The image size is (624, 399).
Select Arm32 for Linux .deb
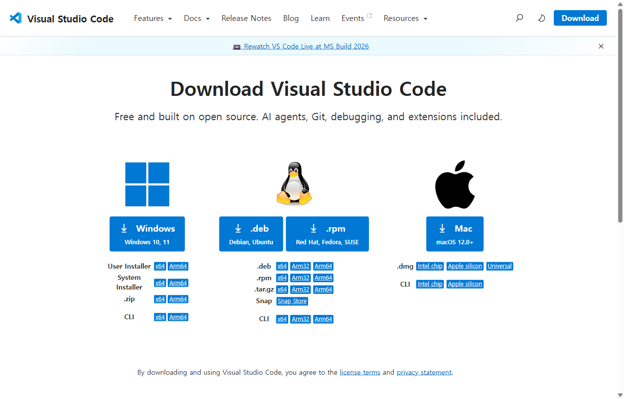tap(300, 266)
